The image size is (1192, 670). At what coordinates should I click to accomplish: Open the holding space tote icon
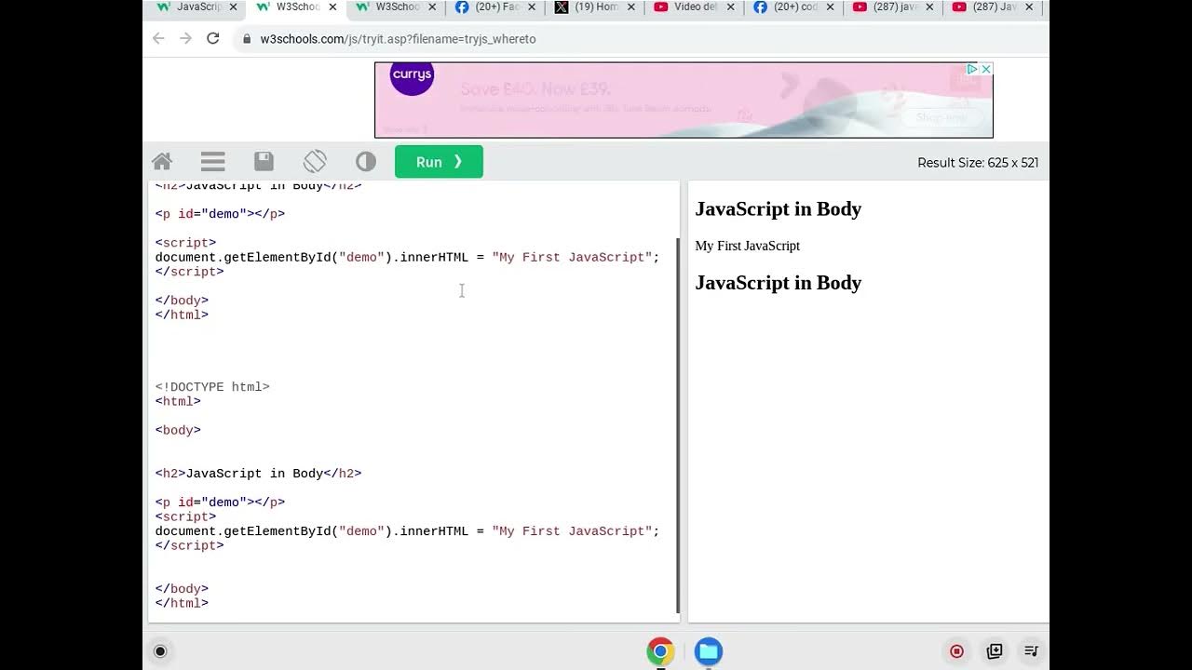click(x=995, y=651)
